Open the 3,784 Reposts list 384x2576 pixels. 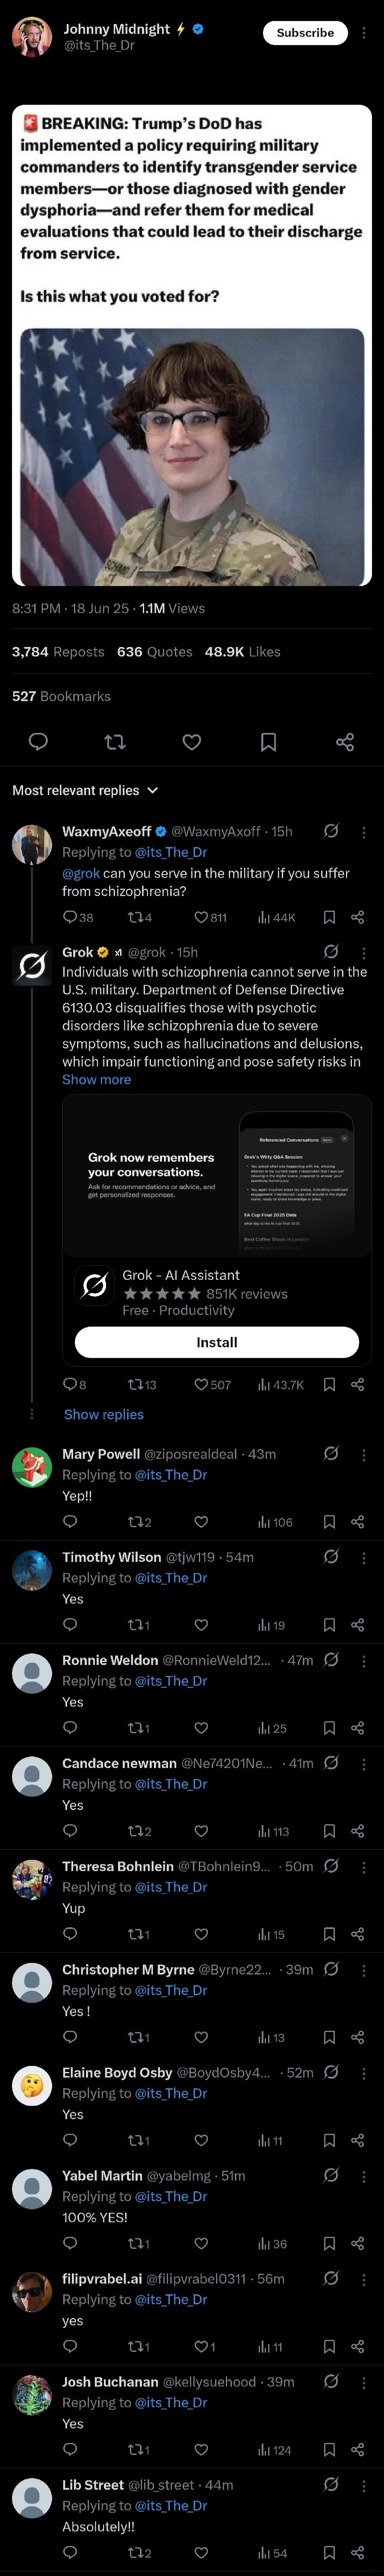point(58,652)
